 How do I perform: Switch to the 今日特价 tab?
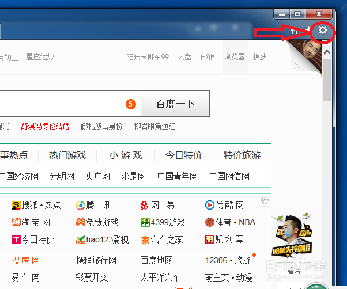click(184, 155)
